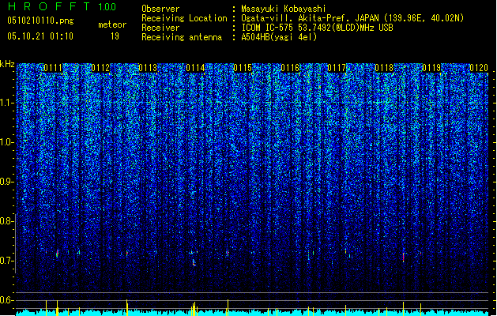The width and height of the screenshot is (497, 316).
Task: Click the 0119 time marker
Action: click(431, 68)
